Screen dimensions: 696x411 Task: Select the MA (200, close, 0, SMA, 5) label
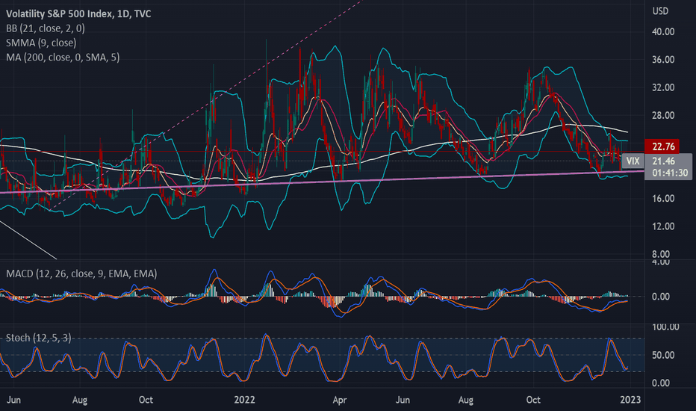click(x=63, y=58)
